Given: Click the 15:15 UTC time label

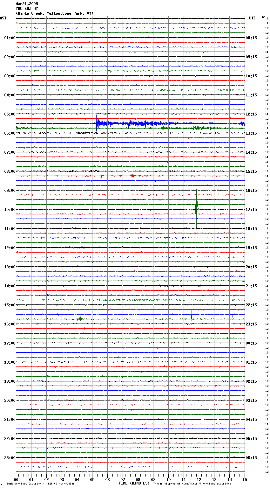Looking at the screenshot, I should coord(251,171).
